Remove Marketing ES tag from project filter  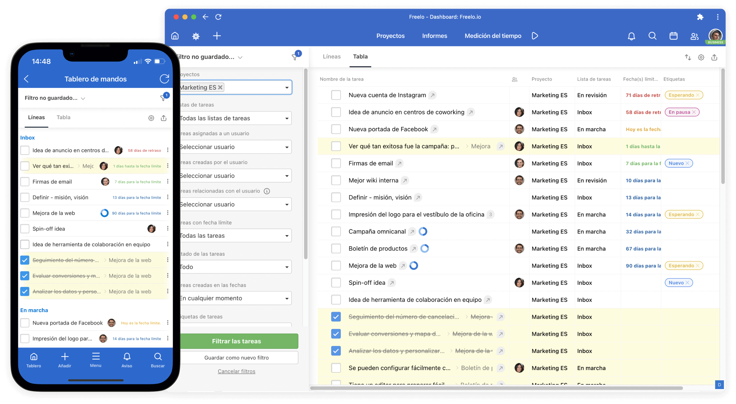tap(220, 88)
